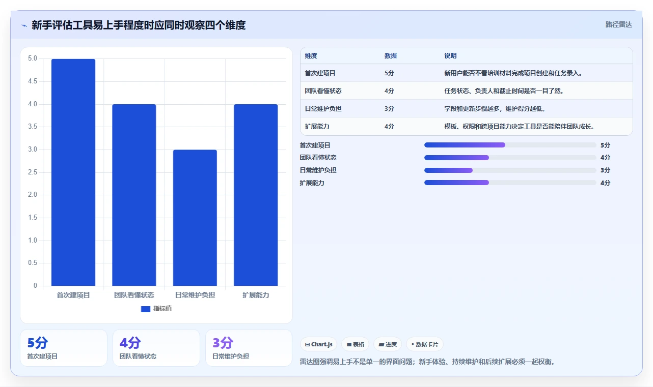This screenshot has width=653, height=387.
Task: Click the 首次建项目 bar in the chart
Action: (73, 172)
